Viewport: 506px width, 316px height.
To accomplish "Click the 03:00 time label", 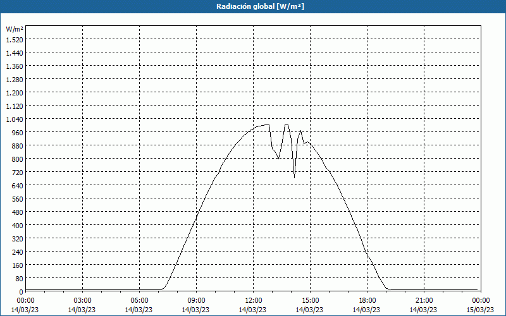I will pyautogui.click(x=82, y=301).
